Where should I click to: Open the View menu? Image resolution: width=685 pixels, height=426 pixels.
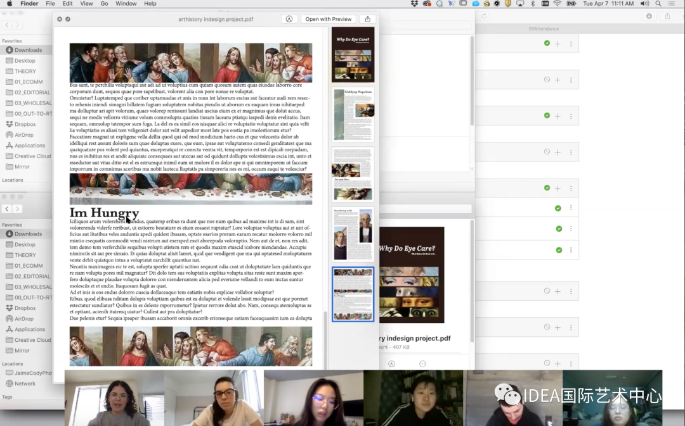tap(86, 4)
